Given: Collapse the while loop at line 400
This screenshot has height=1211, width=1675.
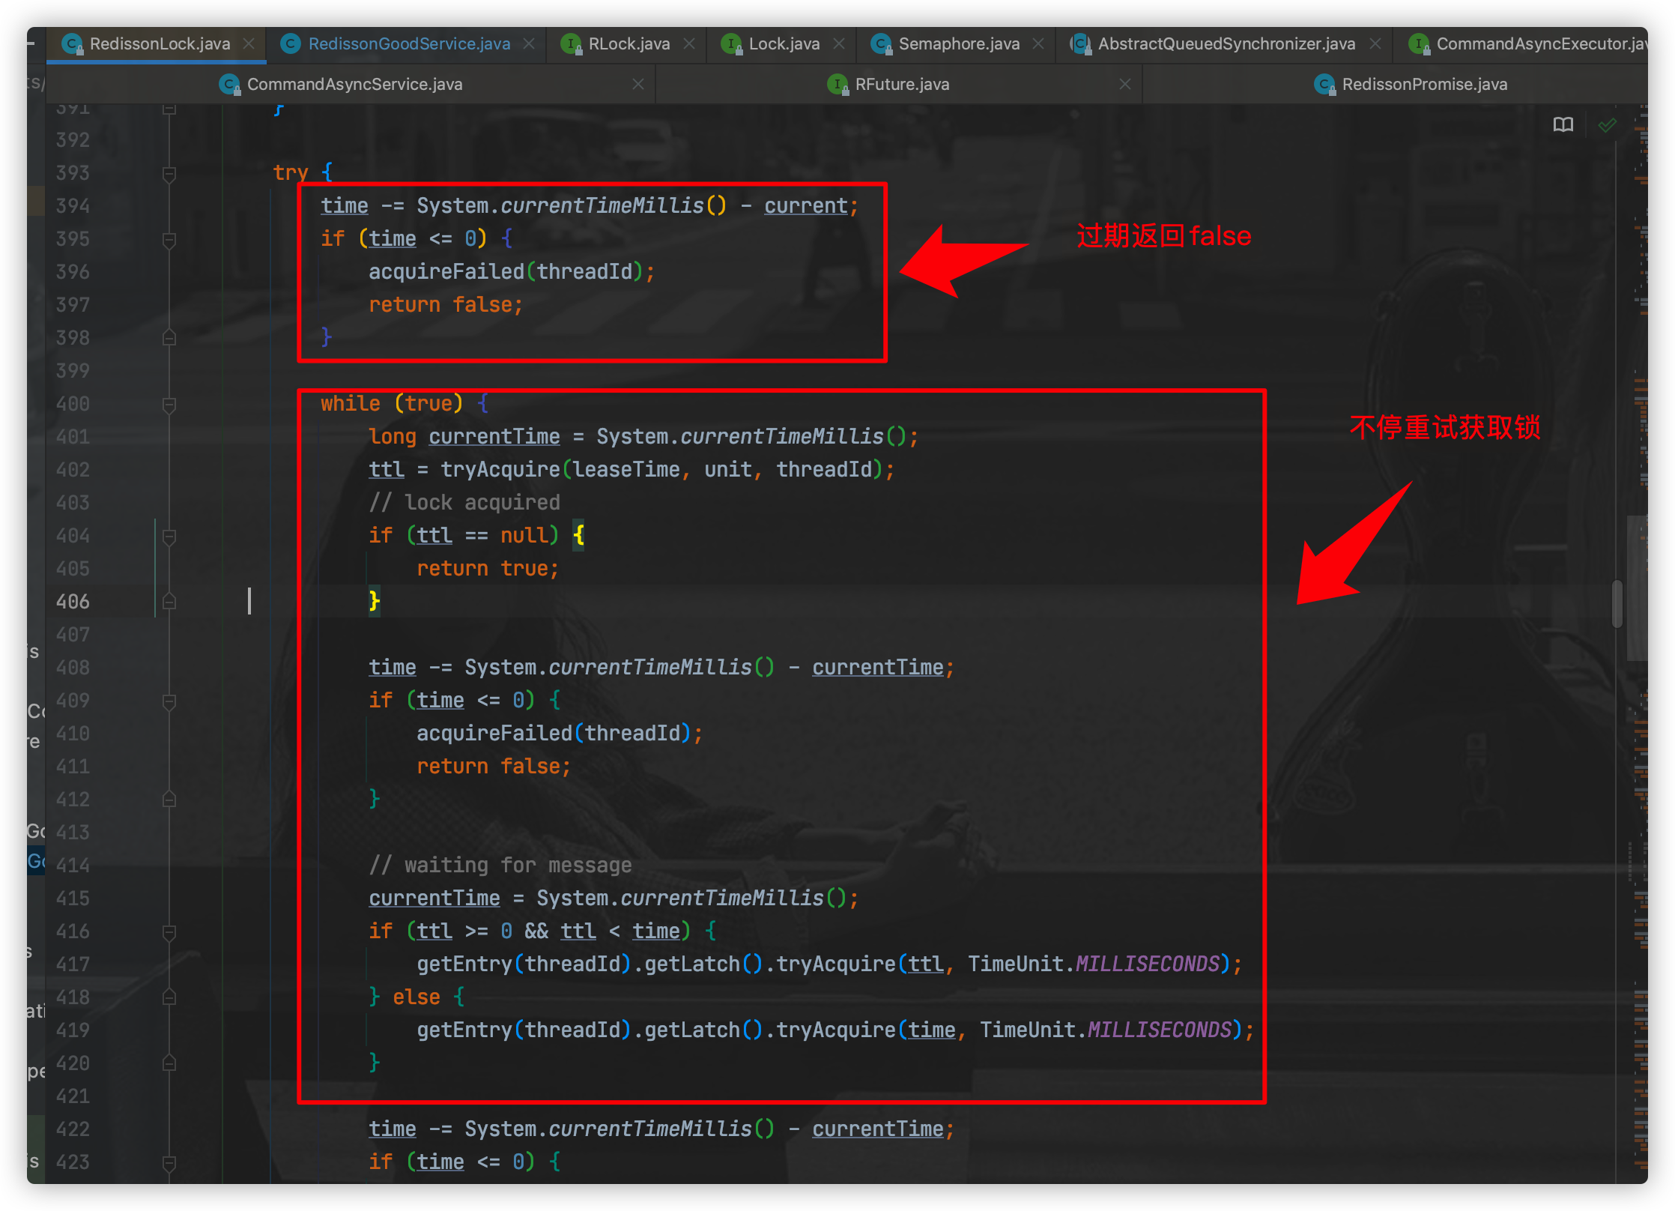Looking at the screenshot, I should [x=169, y=404].
